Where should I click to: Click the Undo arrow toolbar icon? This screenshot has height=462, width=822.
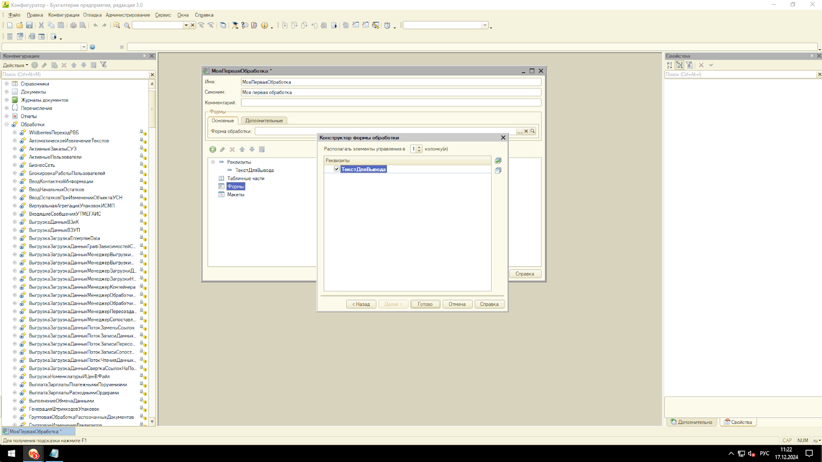tap(95, 25)
